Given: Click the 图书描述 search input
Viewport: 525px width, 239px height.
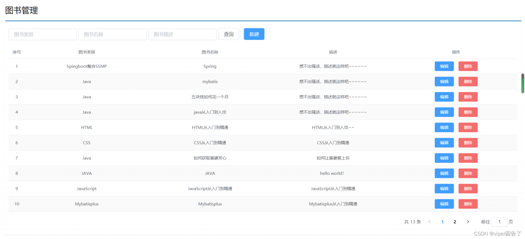Looking at the screenshot, I should [183, 34].
